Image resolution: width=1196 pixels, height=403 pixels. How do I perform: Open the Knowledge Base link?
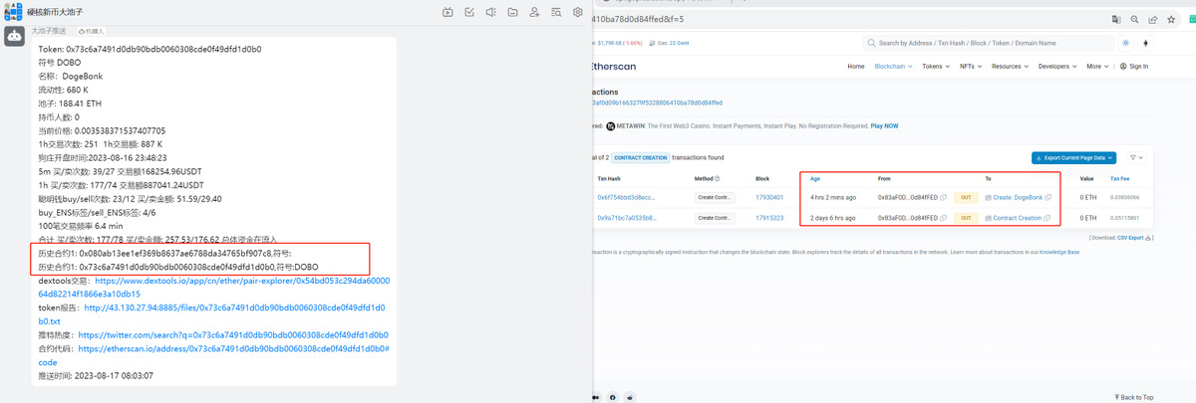pos(1059,252)
